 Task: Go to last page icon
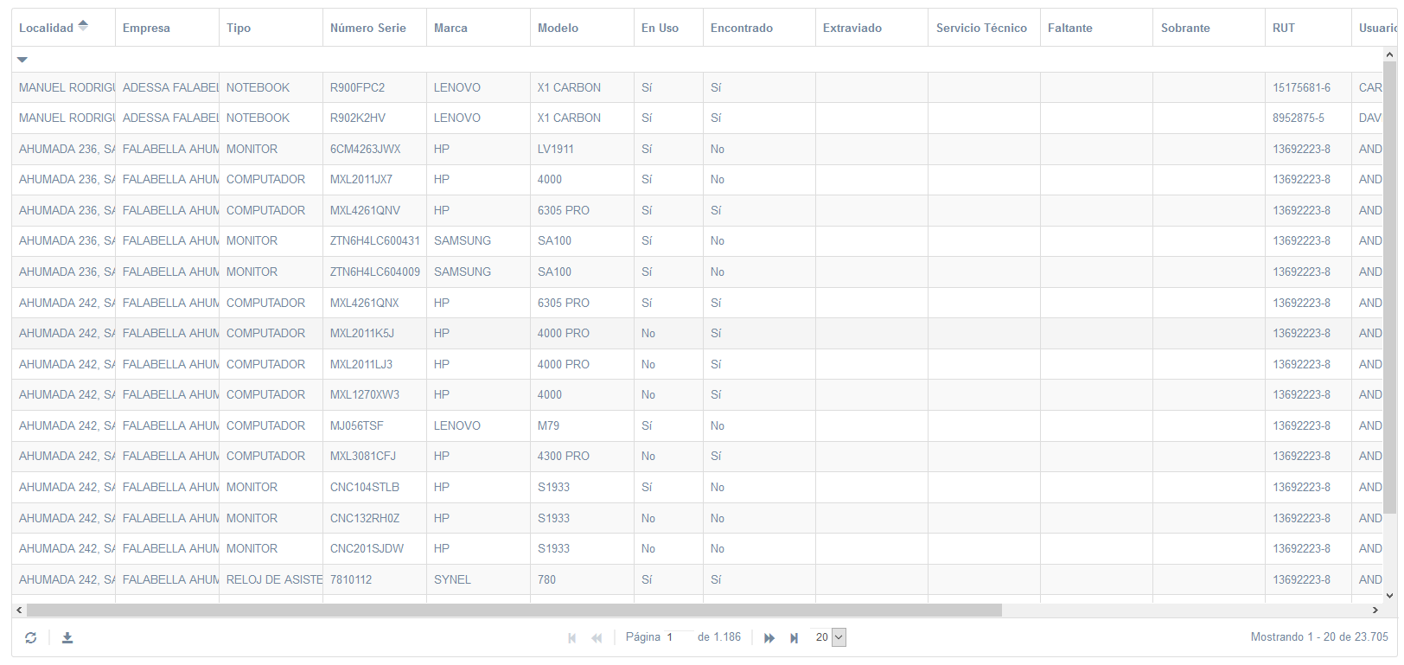pos(794,638)
